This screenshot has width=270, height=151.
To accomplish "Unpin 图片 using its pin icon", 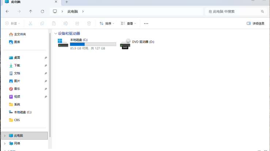I will click(x=46, y=81).
